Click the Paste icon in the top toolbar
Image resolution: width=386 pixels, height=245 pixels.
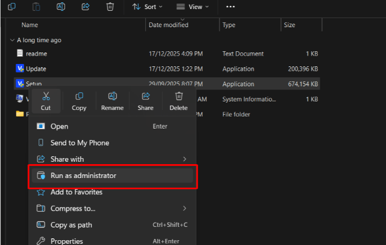tap(36, 7)
